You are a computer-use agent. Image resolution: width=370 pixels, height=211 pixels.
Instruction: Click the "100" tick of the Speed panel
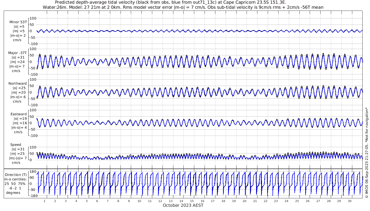tap(33, 147)
